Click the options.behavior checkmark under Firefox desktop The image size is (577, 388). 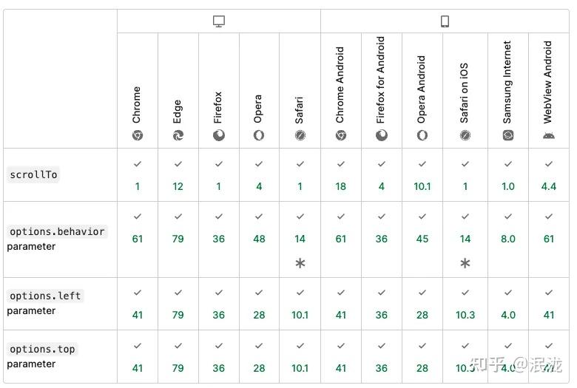click(x=218, y=217)
